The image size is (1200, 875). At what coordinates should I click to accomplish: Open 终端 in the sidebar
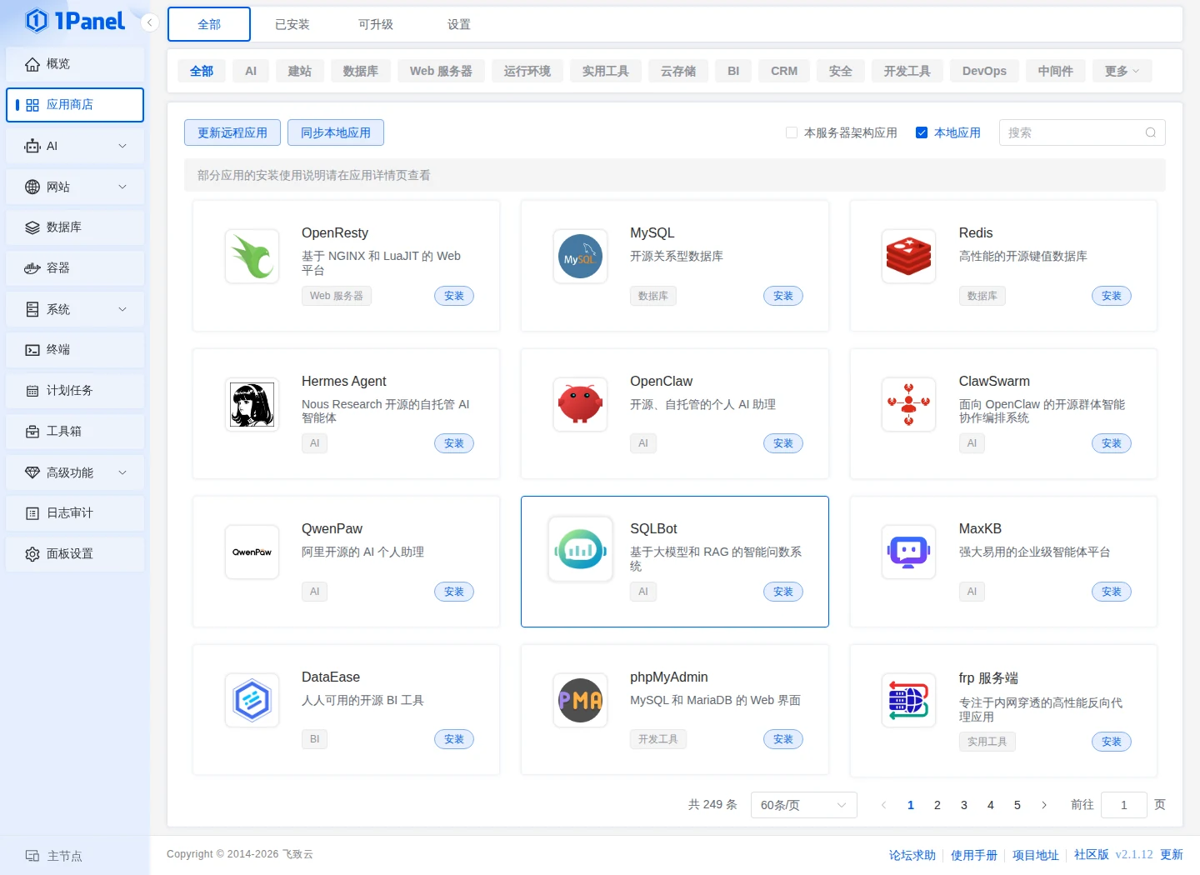(x=75, y=350)
